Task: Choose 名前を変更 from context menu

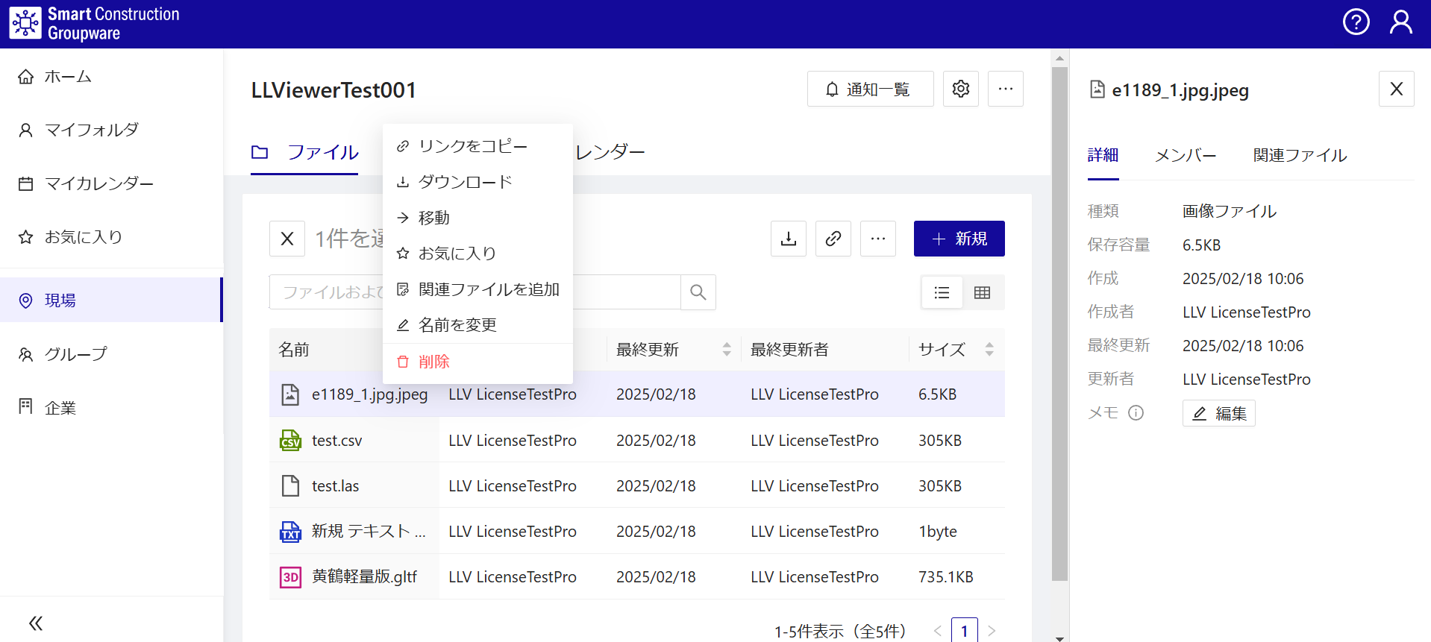Action: point(457,325)
